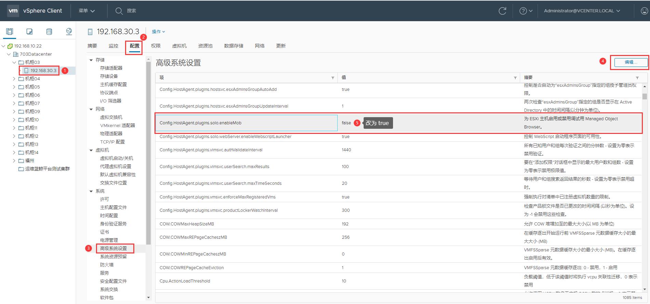This screenshot has width=650, height=304.
Task: Select the 机柜14 folder in tree
Action: pyautogui.click(x=32, y=153)
